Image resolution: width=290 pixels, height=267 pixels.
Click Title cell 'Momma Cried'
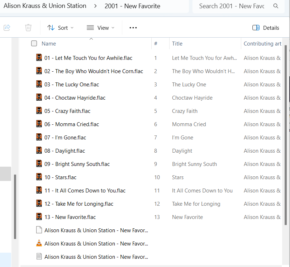189,124
